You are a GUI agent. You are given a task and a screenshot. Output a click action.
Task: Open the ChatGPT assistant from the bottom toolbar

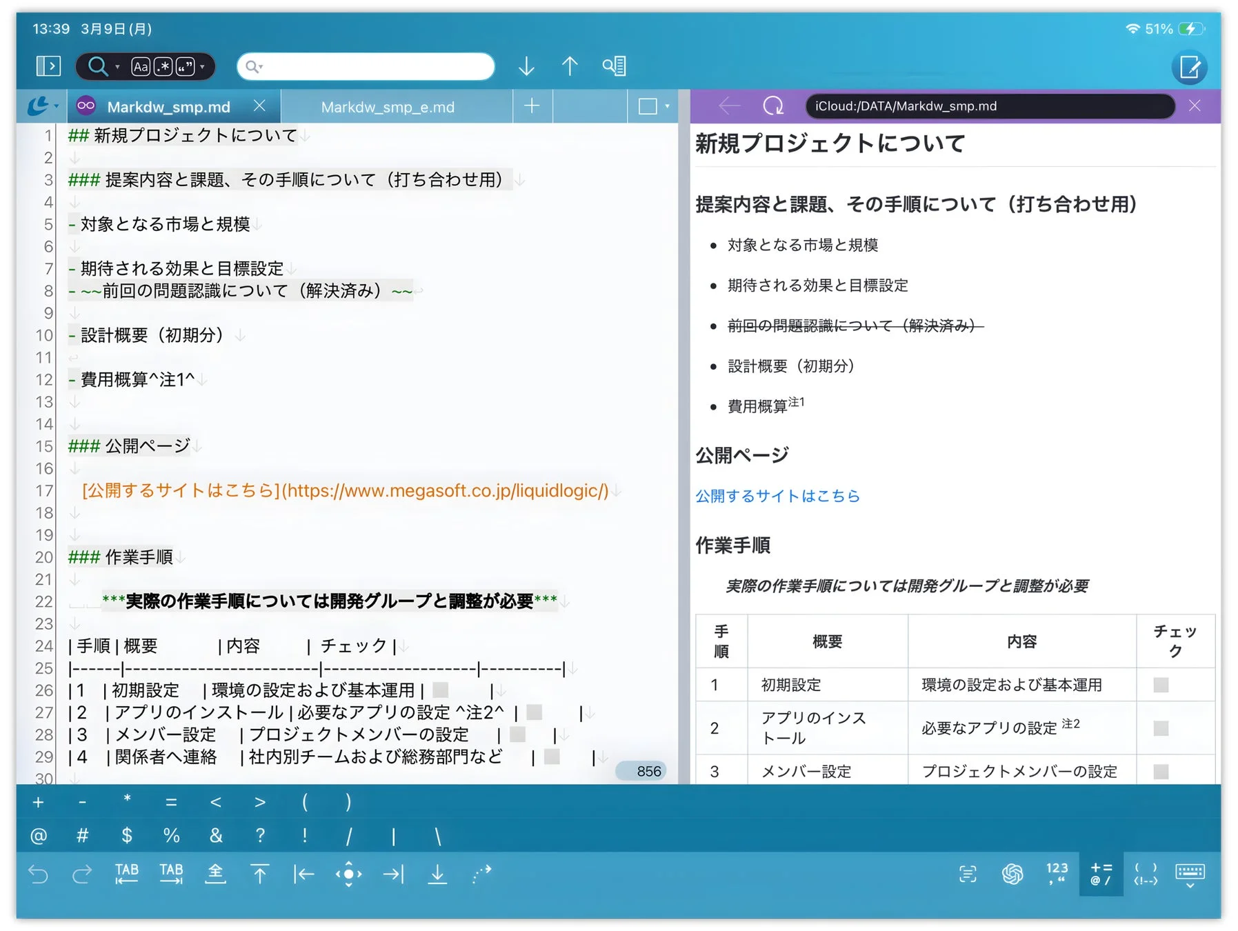pyautogui.click(x=1011, y=874)
